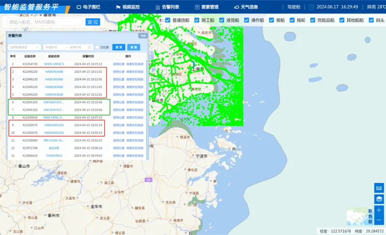Toggle the 码头 checkbox

pyautogui.click(x=371, y=20)
